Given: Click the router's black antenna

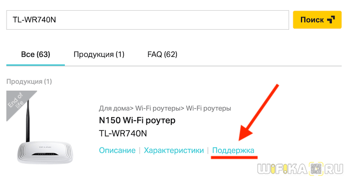Looking at the screenshot, I should (27, 121).
